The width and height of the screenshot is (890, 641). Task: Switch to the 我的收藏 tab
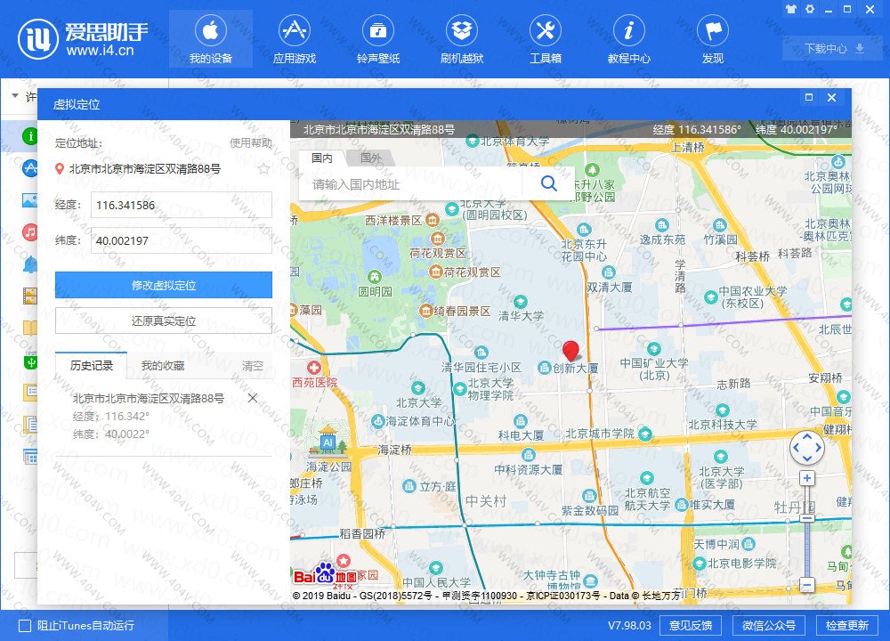(x=163, y=365)
